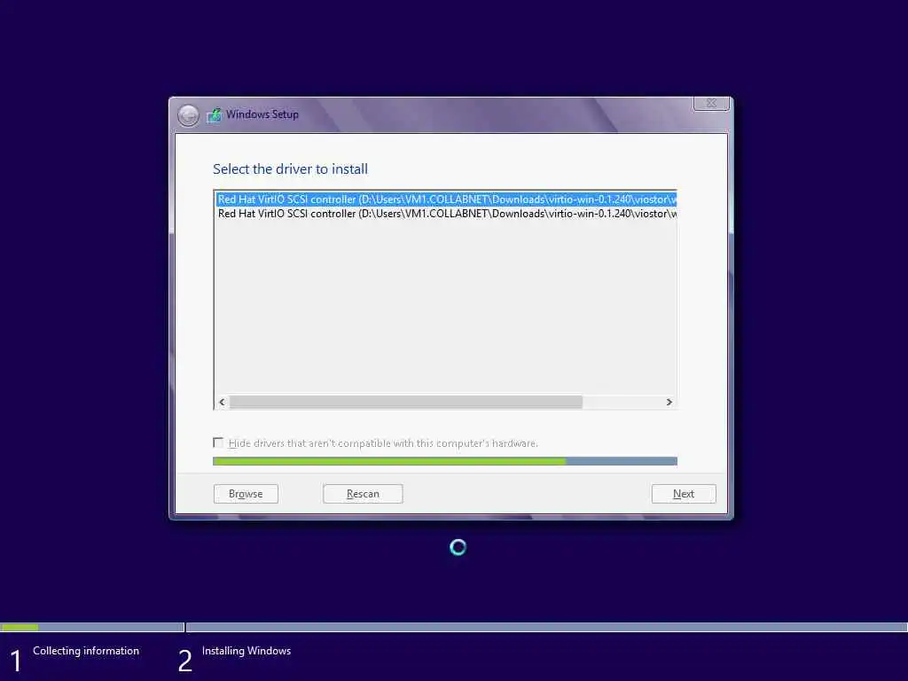This screenshot has height=681, width=908.
Task: Click the driver list's right scroll arrow
Action: tap(669, 402)
